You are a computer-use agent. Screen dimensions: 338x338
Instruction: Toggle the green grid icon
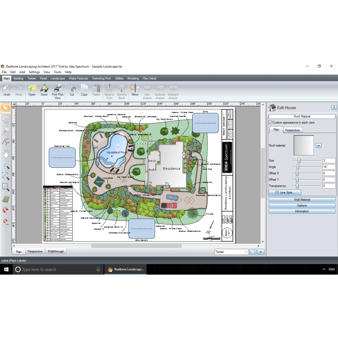click(x=5, y=199)
